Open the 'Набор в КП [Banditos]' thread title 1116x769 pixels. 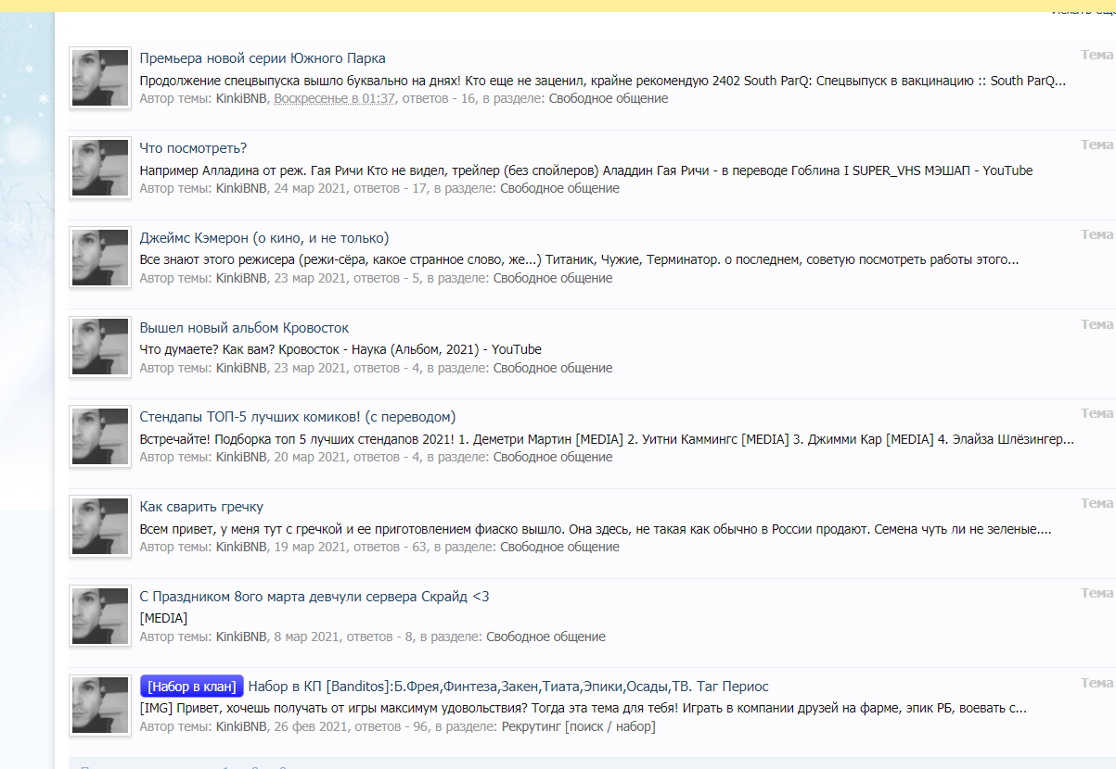point(508,687)
